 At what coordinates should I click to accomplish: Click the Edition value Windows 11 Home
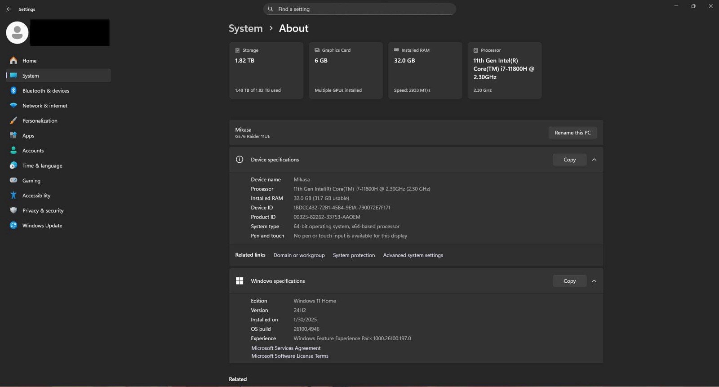tap(315, 301)
